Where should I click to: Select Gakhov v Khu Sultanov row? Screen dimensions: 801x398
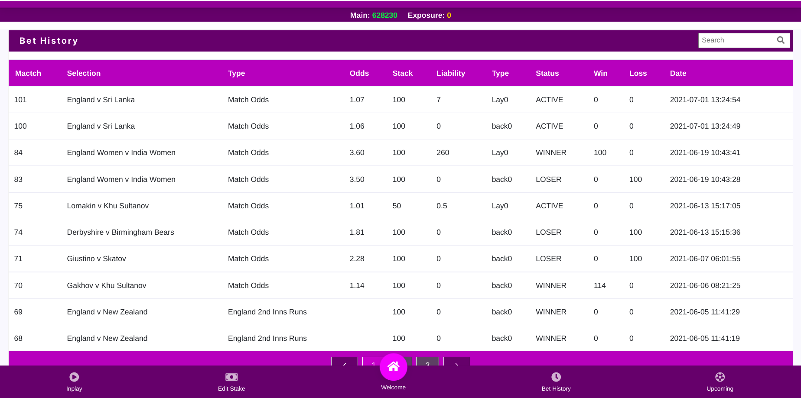point(400,285)
